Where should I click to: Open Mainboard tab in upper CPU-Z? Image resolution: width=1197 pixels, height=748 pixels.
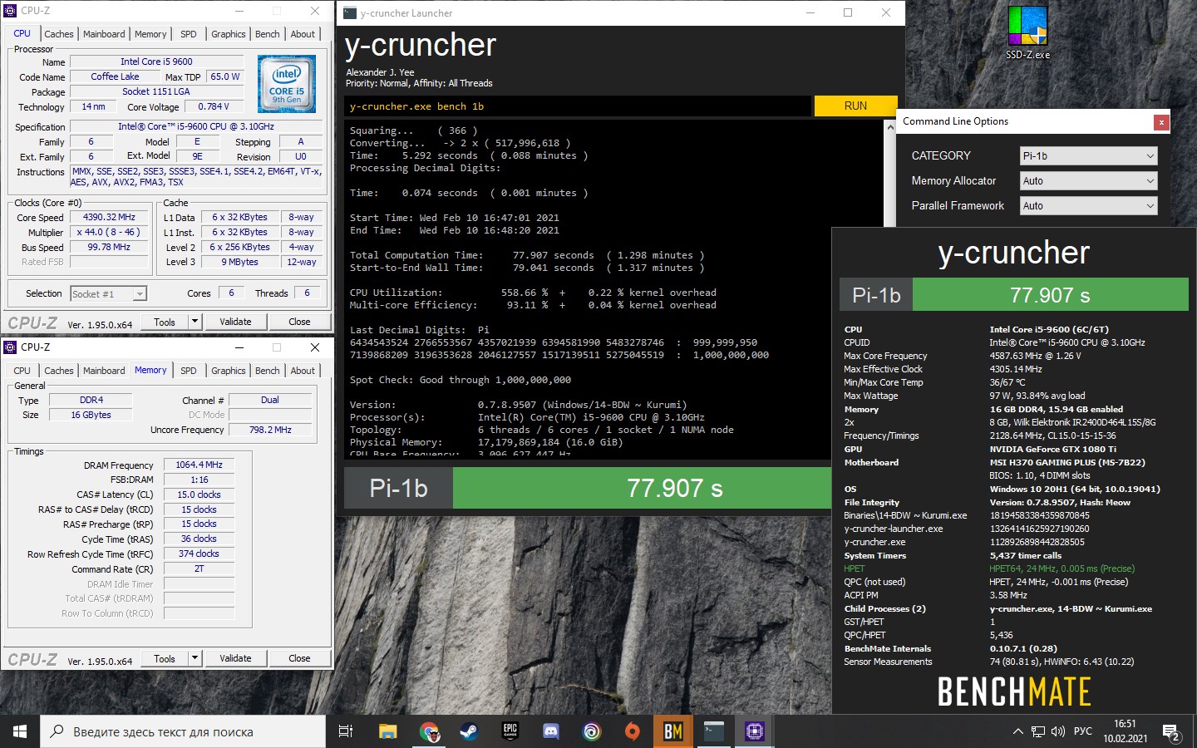[x=104, y=34]
